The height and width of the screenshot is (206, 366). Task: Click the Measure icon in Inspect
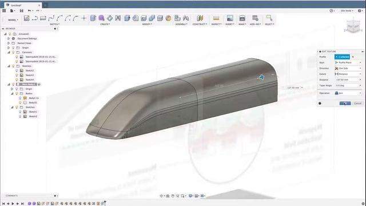216,18
